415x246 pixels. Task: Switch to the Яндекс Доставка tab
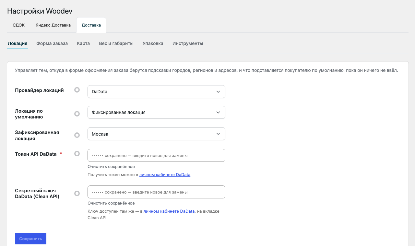pos(53,25)
